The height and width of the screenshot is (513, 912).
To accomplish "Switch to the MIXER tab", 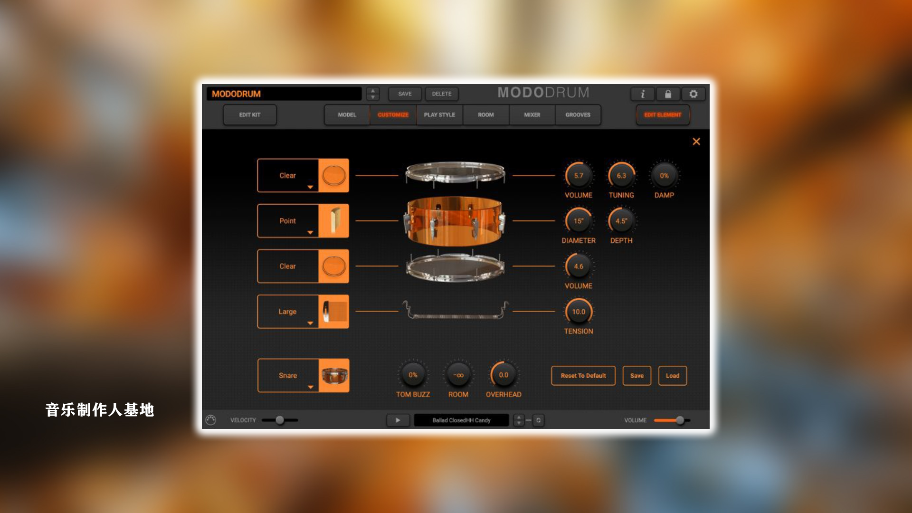I will (532, 114).
